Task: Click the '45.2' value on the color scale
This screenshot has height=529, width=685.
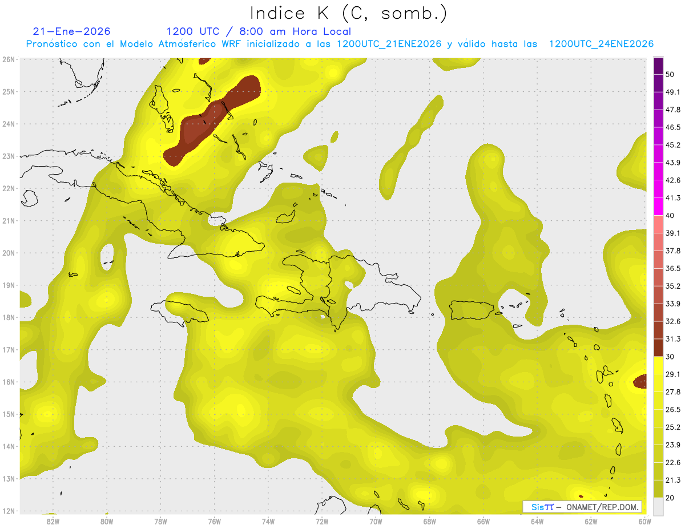Action: (672, 145)
